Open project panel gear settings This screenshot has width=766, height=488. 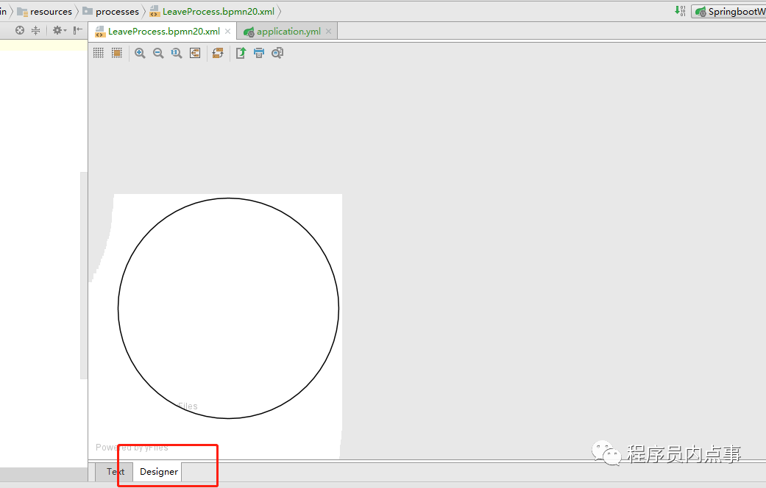tap(59, 30)
